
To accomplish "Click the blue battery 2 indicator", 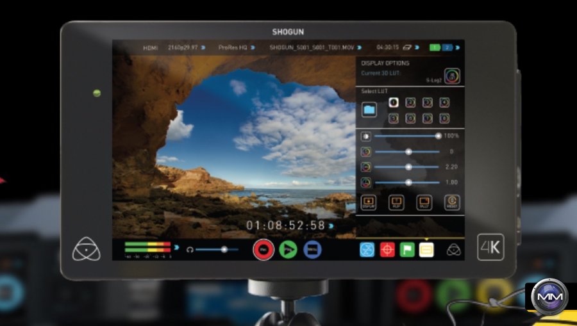I will [x=447, y=48].
